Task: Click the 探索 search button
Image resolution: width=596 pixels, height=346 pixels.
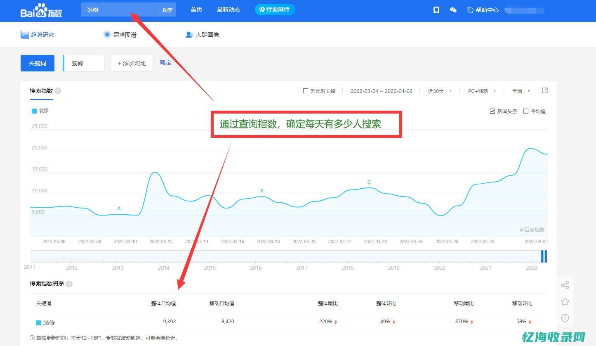Action: click(x=167, y=10)
